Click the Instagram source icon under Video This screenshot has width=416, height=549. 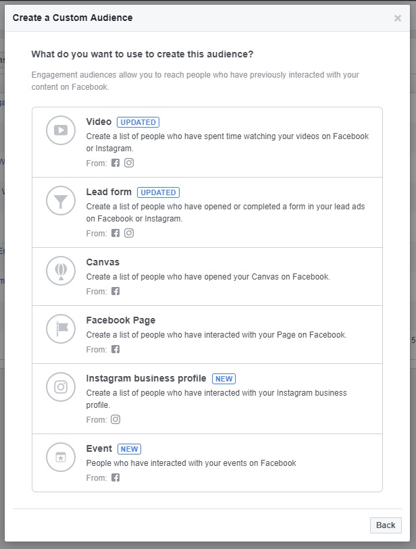point(129,163)
